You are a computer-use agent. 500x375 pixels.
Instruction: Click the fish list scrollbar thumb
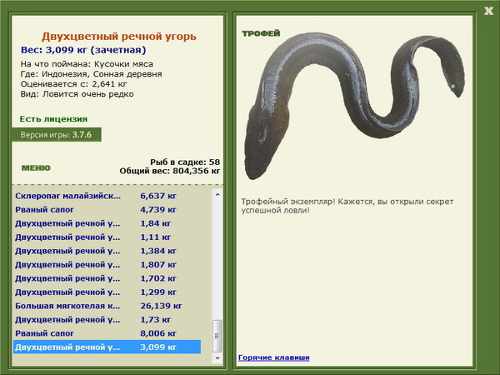(217, 336)
